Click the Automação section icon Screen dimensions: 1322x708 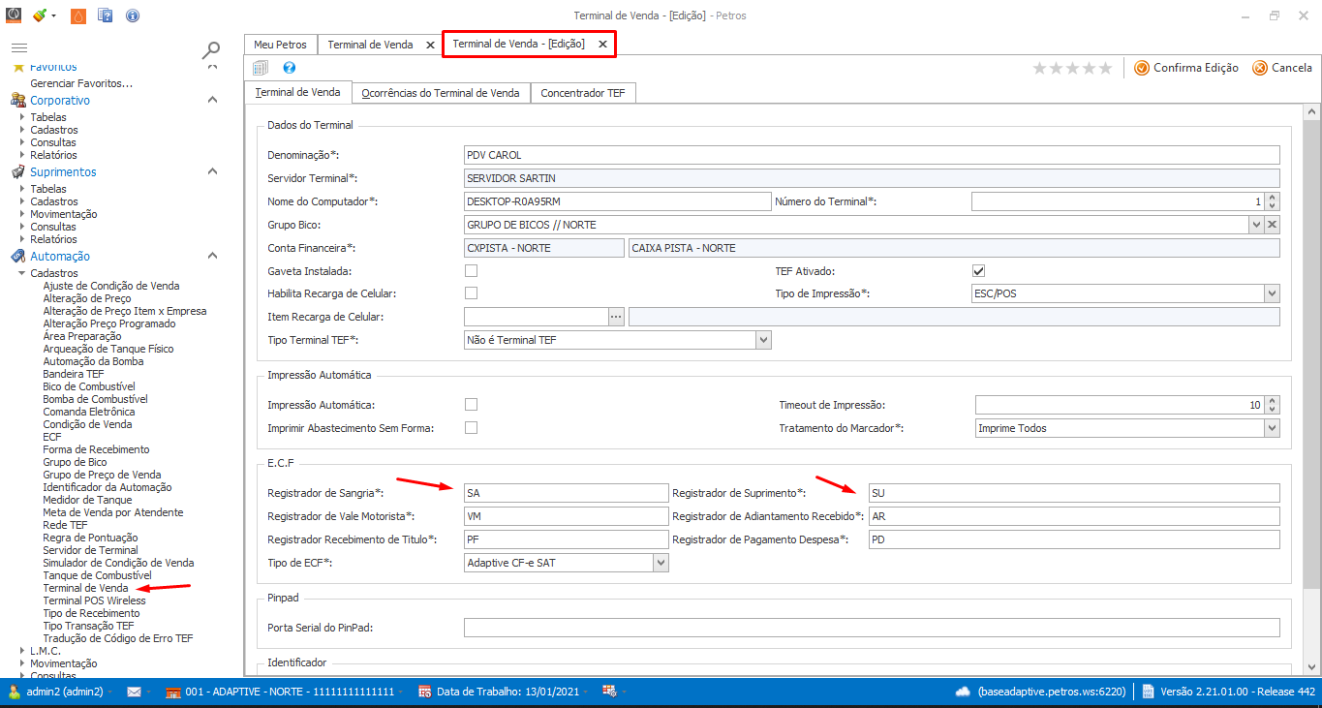point(17,256)
